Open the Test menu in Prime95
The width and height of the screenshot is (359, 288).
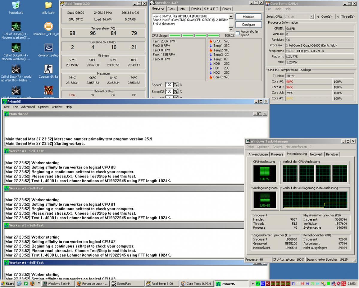(6, 107)
